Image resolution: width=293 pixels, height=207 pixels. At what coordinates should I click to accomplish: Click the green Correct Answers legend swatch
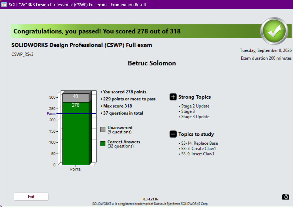[103, 144]
